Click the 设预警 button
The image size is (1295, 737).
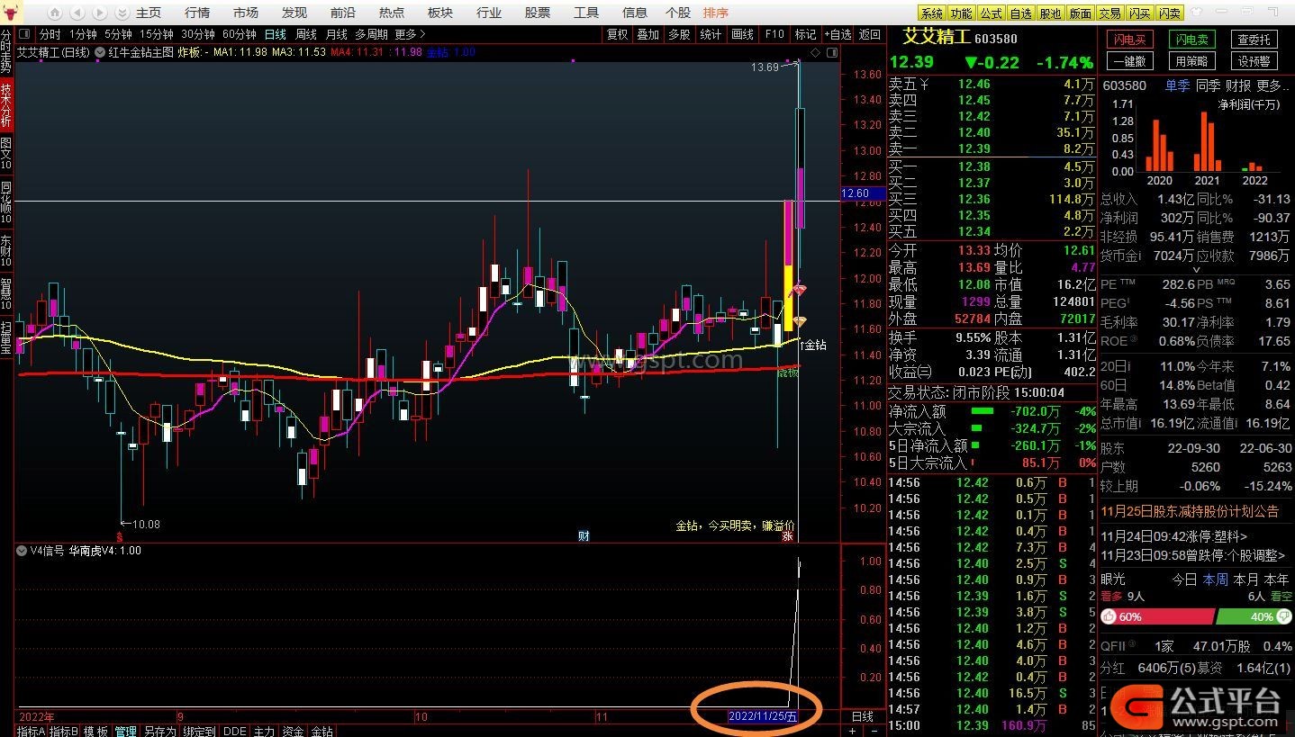tap(1254, 61)
